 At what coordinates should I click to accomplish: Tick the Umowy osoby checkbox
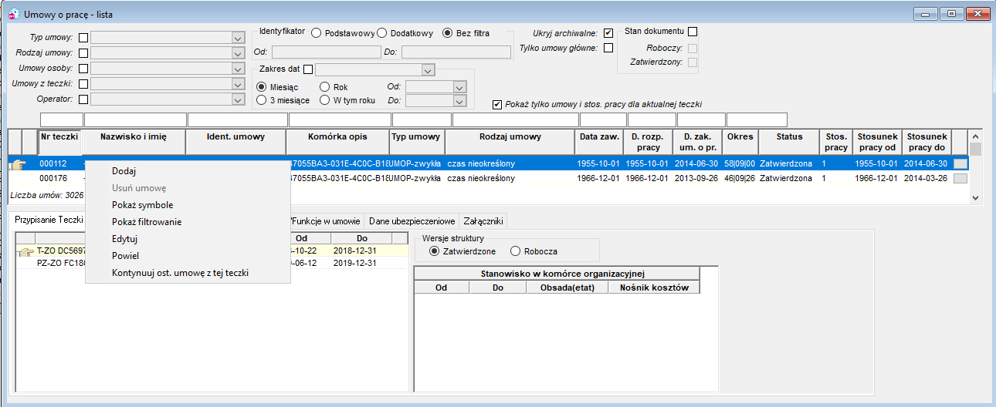[83, 69]
